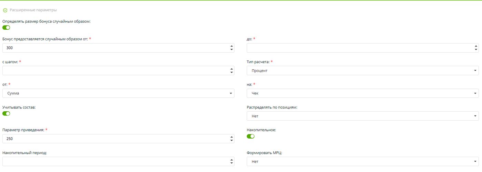Disable the Учитывать состав toggle
482x172 pixels.
tap(6, 113)
